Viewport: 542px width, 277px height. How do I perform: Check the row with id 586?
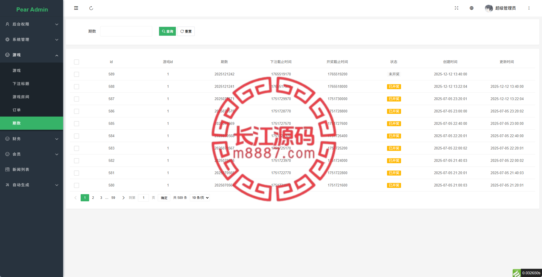pos(77,111)
